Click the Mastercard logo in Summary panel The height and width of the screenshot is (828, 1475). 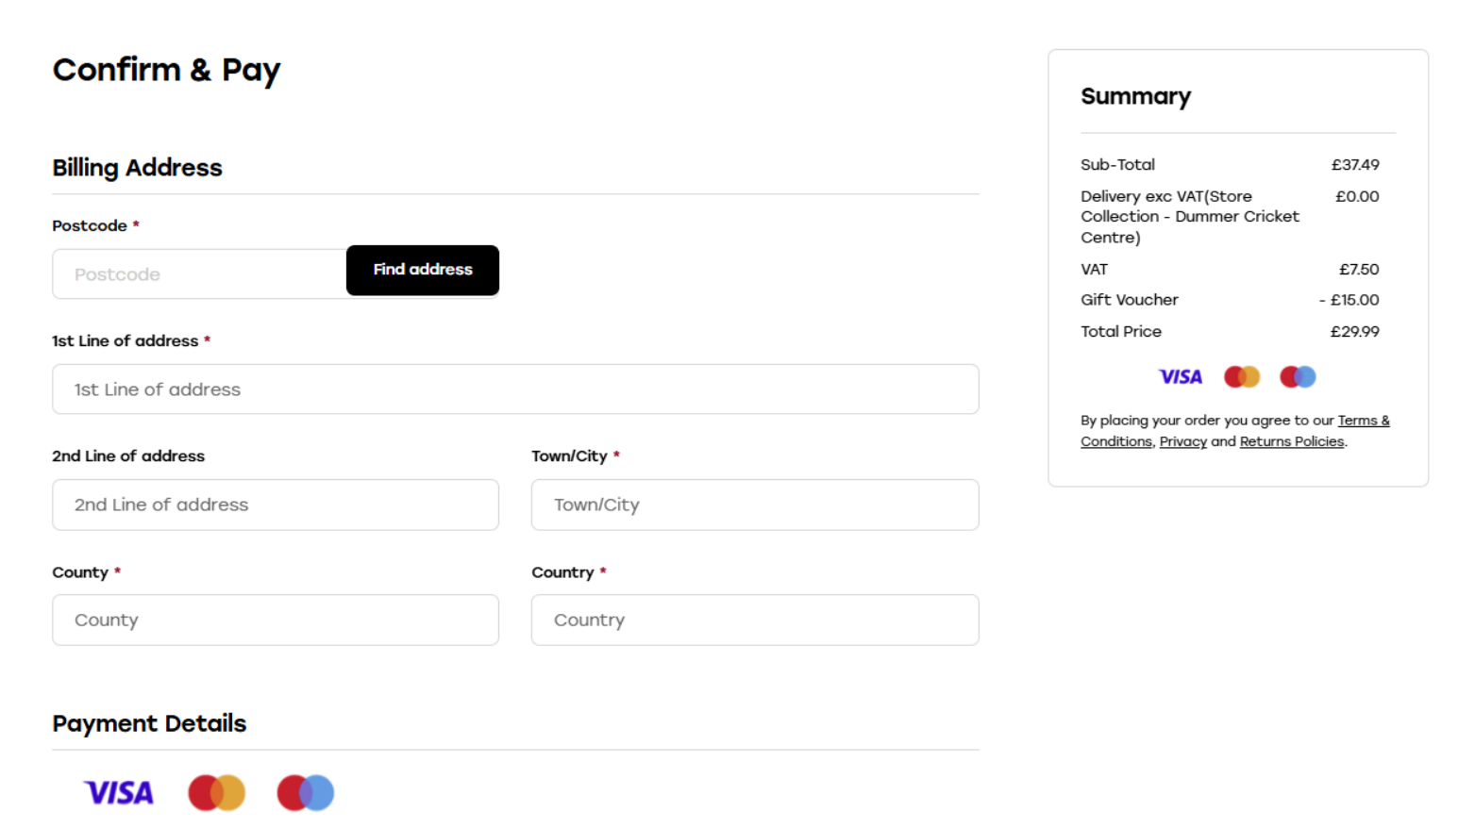pos(1241,377)
